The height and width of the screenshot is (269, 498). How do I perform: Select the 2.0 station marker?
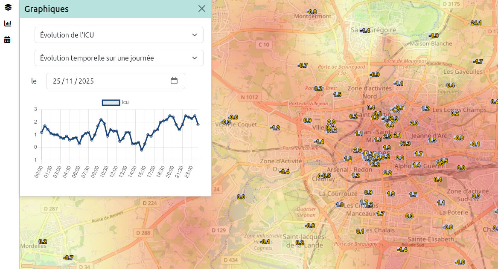[x=414, y=123]
